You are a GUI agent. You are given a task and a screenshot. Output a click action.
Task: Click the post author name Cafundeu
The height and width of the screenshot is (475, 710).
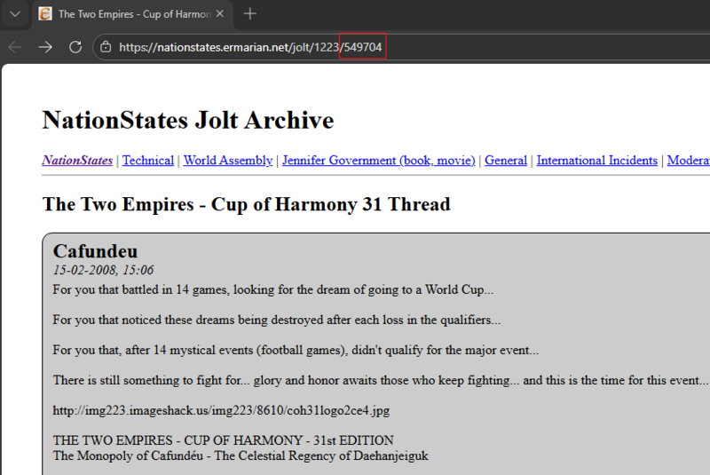pos(95,251)
